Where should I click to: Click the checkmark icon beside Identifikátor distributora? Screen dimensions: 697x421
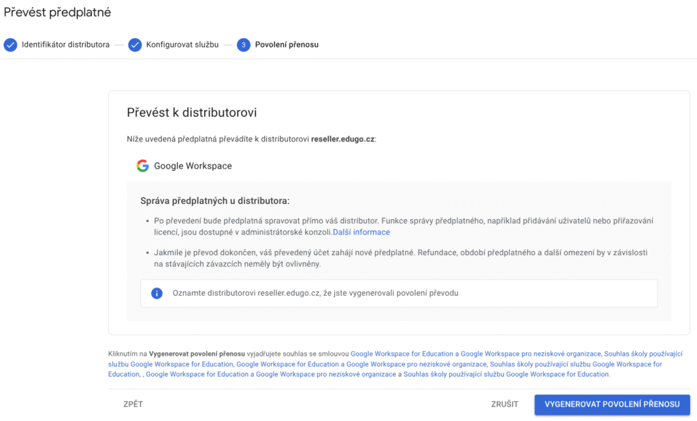[x=10, y=45]
